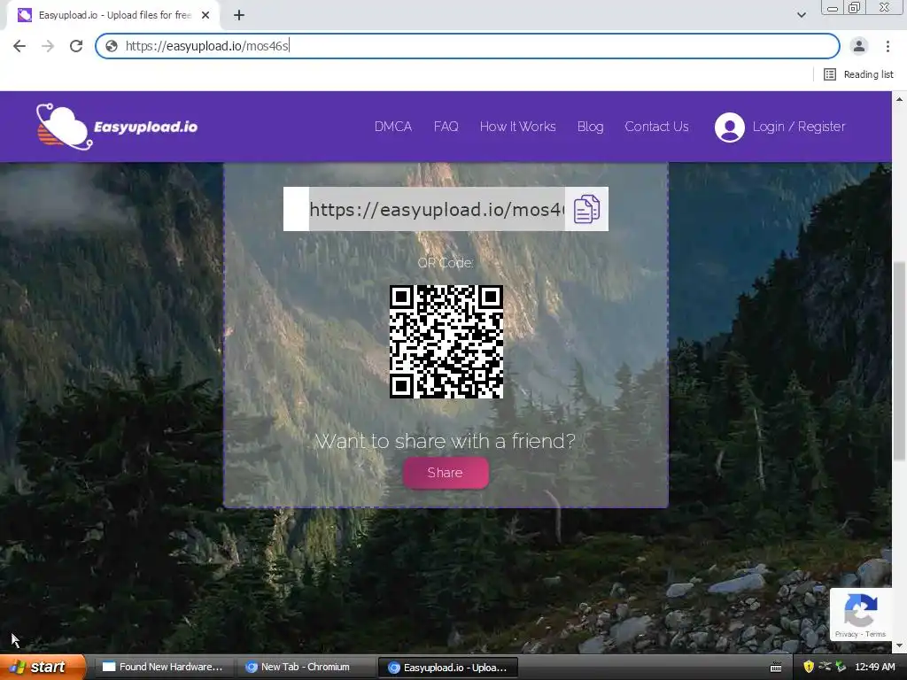Click the user avatar icon beside Login
The image size is (907, 680).
pyautogui.click(x=730, y=127)
